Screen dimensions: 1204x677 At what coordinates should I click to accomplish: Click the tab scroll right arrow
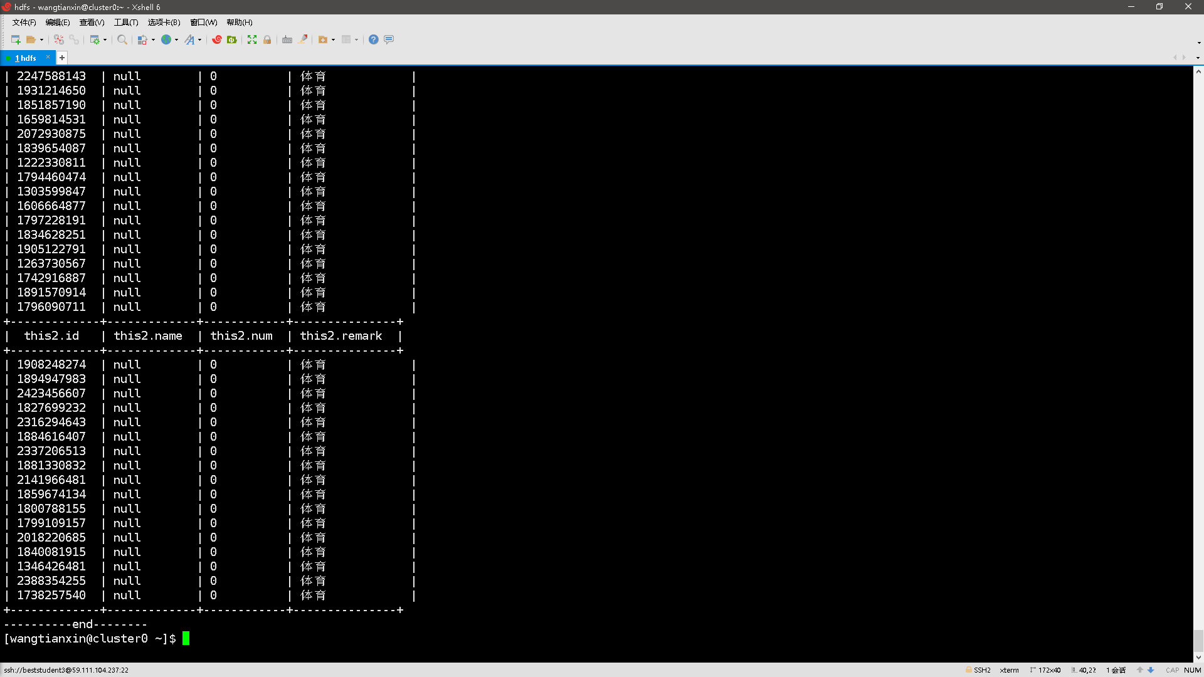pyautogui.click(x=1184, y=58)
